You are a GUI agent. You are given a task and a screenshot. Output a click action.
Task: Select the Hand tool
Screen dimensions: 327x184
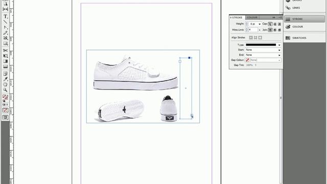pos(6,84)
